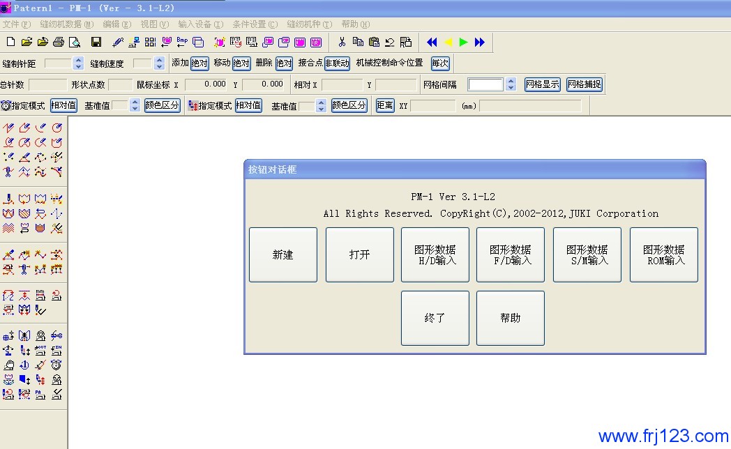Image resolution: width=731 pixels, height=449 pixels.
Task: Adjust the 缝制针距 spinner arrows
Action: (78, 63)
